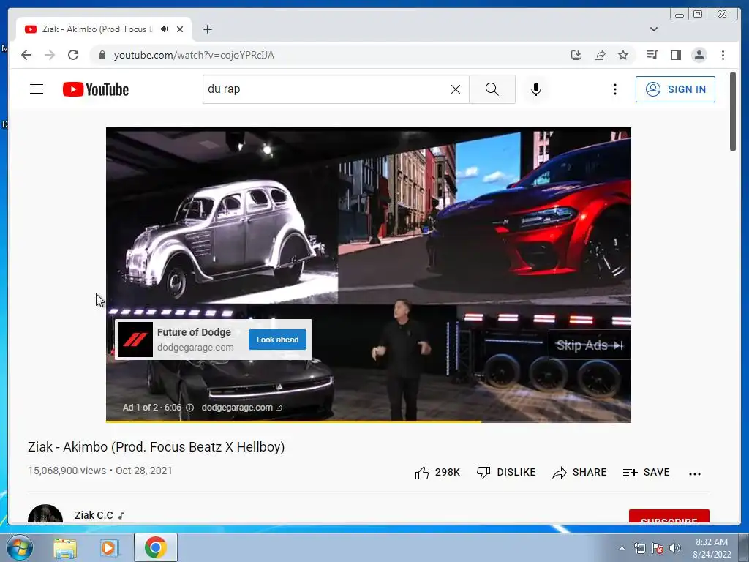View site info via padlock icon

tap(102, 55)
